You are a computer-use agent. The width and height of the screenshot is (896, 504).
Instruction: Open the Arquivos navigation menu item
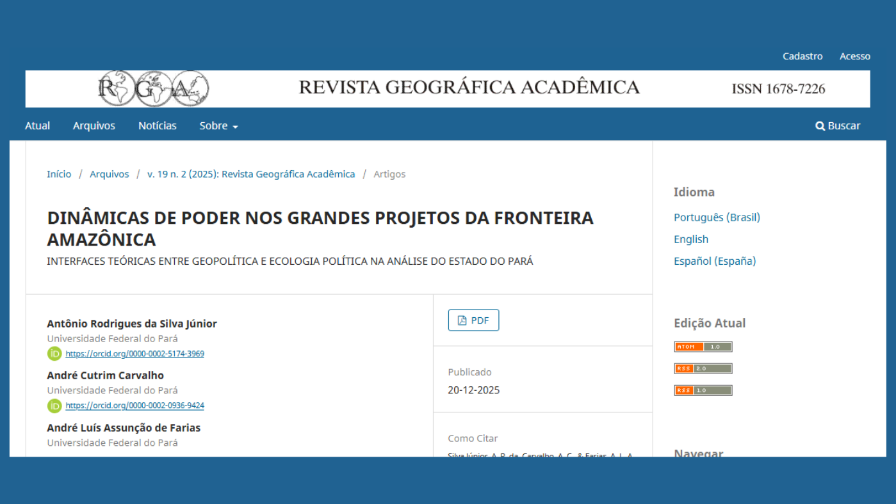[x=94, y=126]
